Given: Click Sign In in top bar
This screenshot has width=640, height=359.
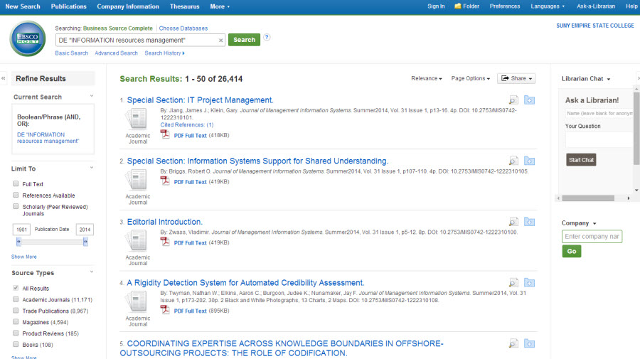Looking at the screenshot, I should coord(436,6).
